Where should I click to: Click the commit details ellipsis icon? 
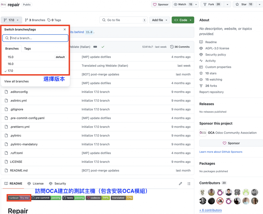[x=95, y=47]
